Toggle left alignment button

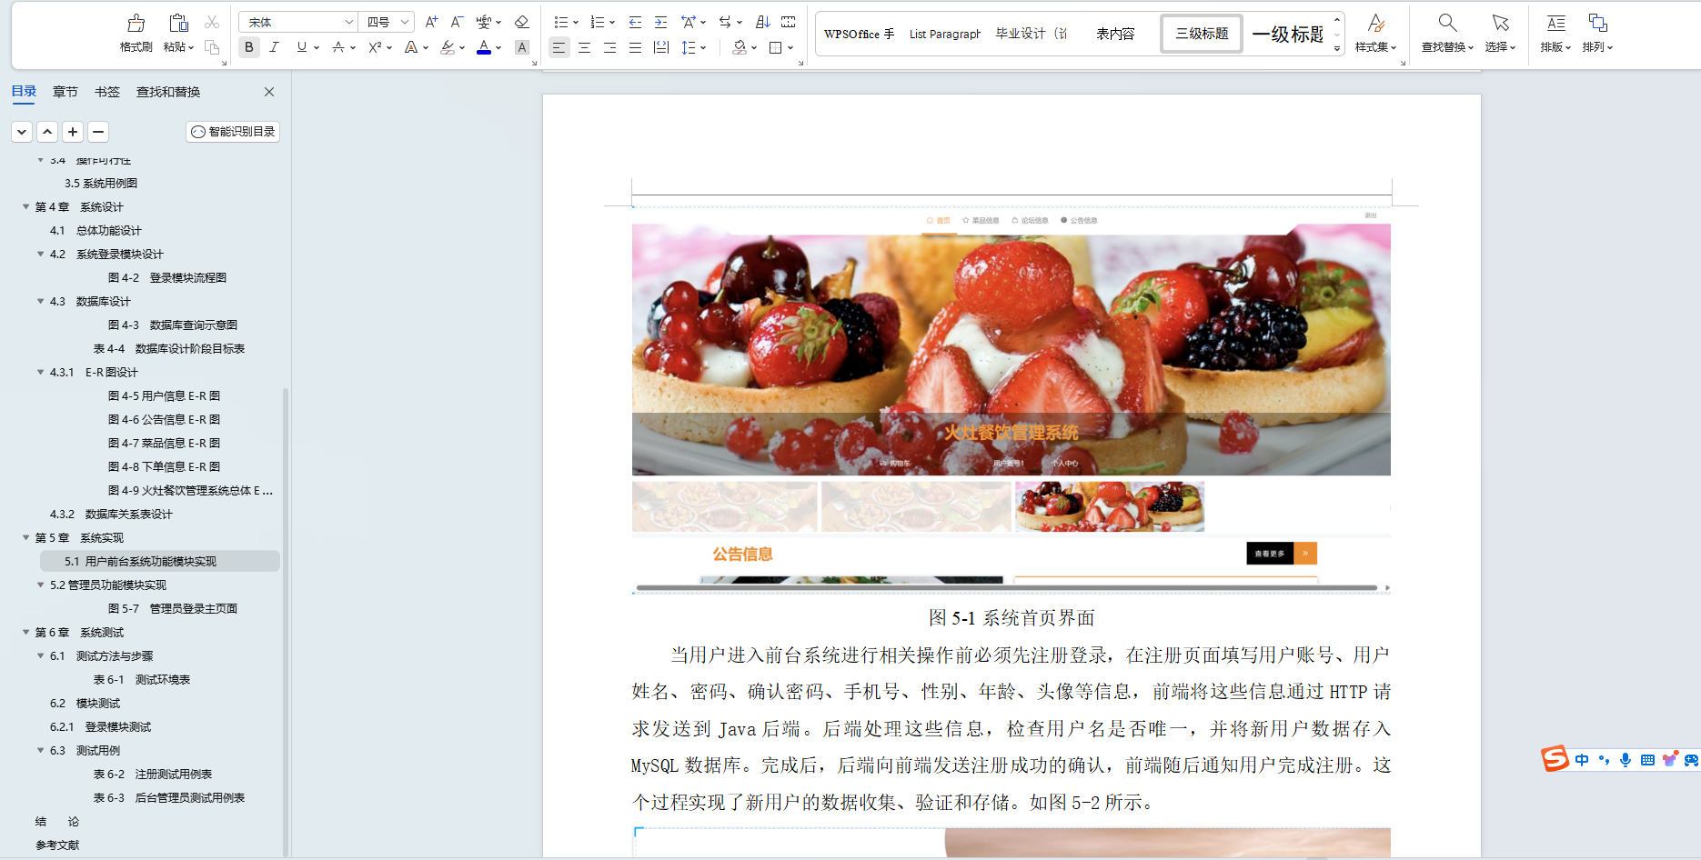559,47
